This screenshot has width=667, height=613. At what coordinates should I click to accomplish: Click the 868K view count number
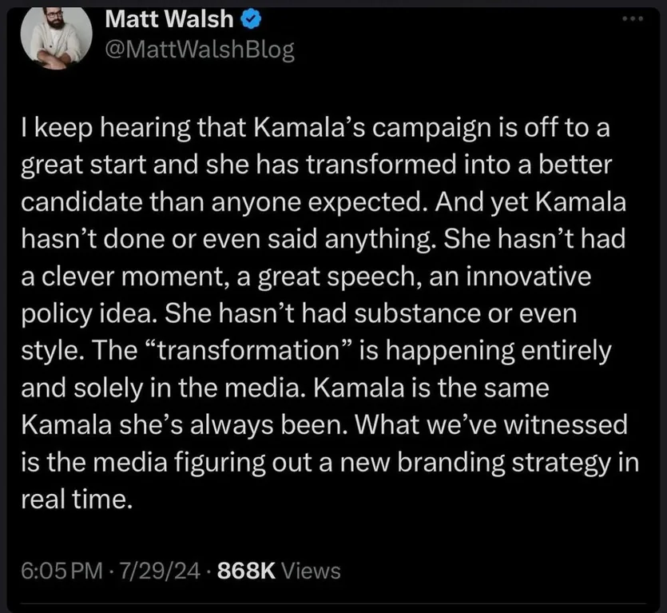[246, 571]
